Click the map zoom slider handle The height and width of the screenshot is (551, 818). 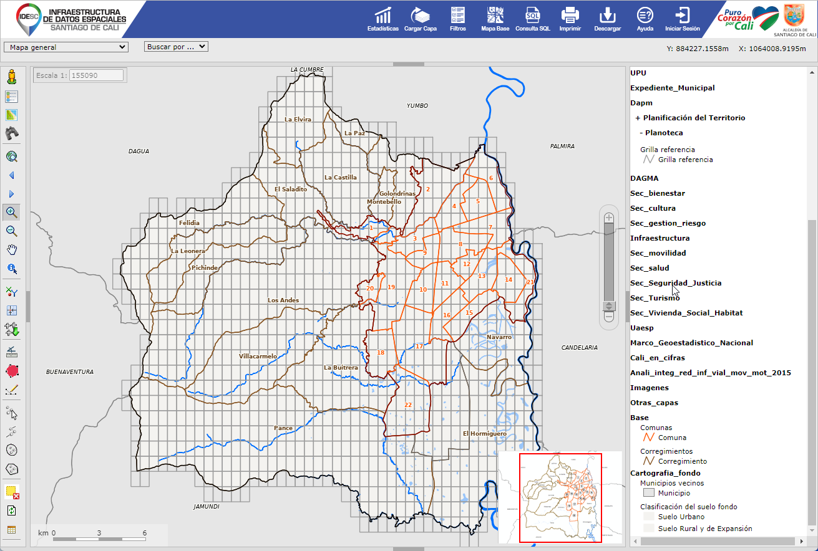[610, 306]
